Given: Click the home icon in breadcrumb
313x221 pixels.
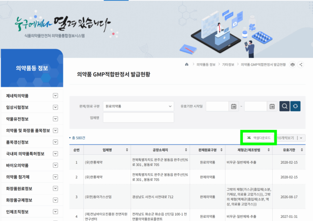Looking at the screenshot, I should [x=187, y=64].
